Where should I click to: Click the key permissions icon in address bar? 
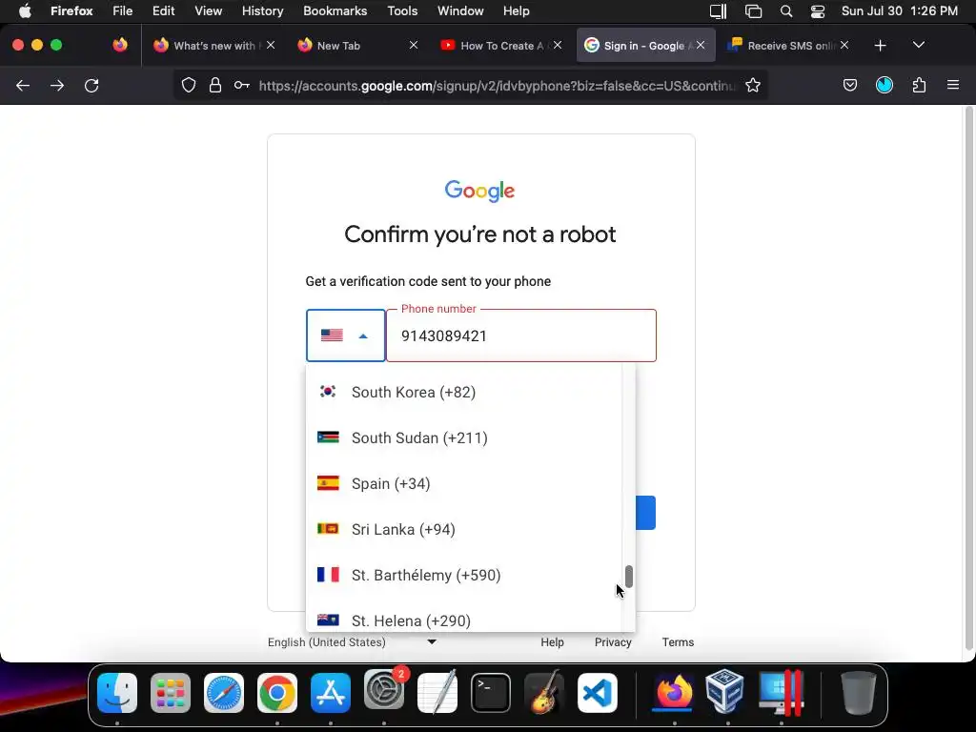coord(242,85)
